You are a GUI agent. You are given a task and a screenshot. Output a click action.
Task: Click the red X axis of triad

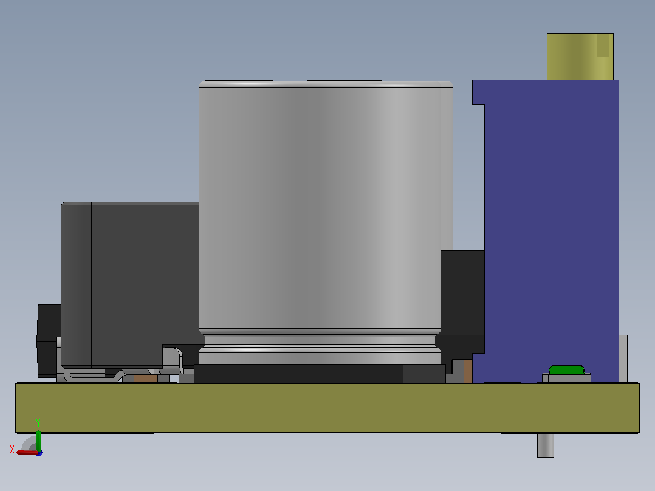click(x=26, y=453)
